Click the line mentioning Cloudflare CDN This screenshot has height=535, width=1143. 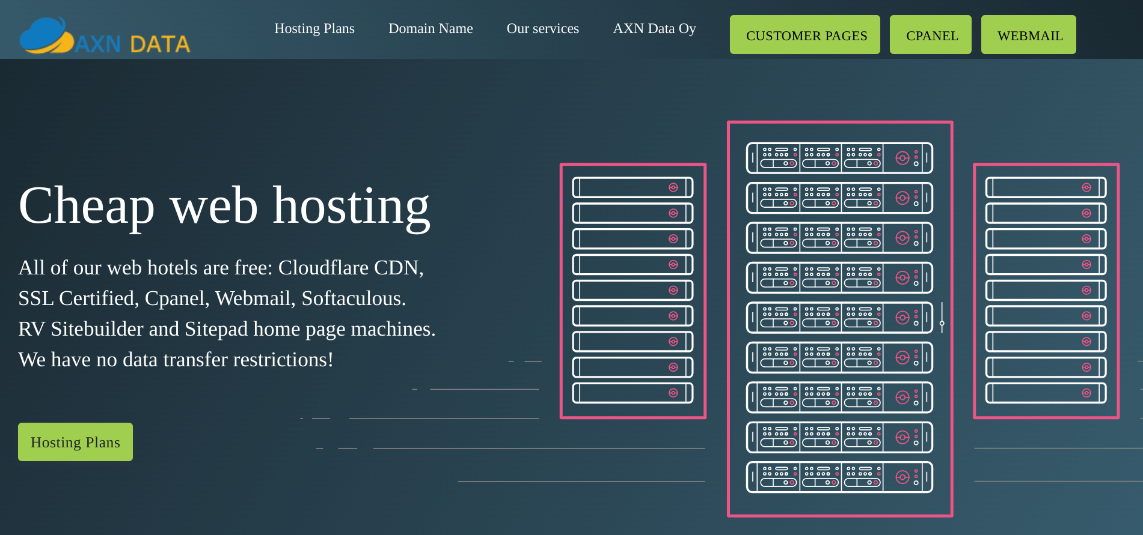click(x=221, y=268)
